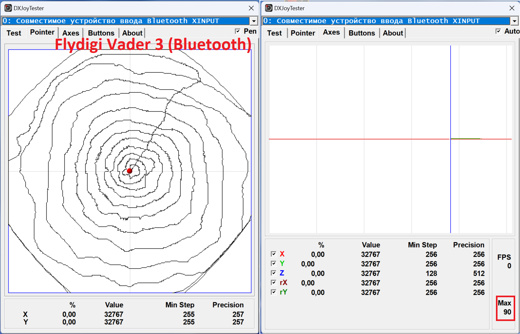Click the X row Value 32767 in stick-plot window

tap(114, 314)
